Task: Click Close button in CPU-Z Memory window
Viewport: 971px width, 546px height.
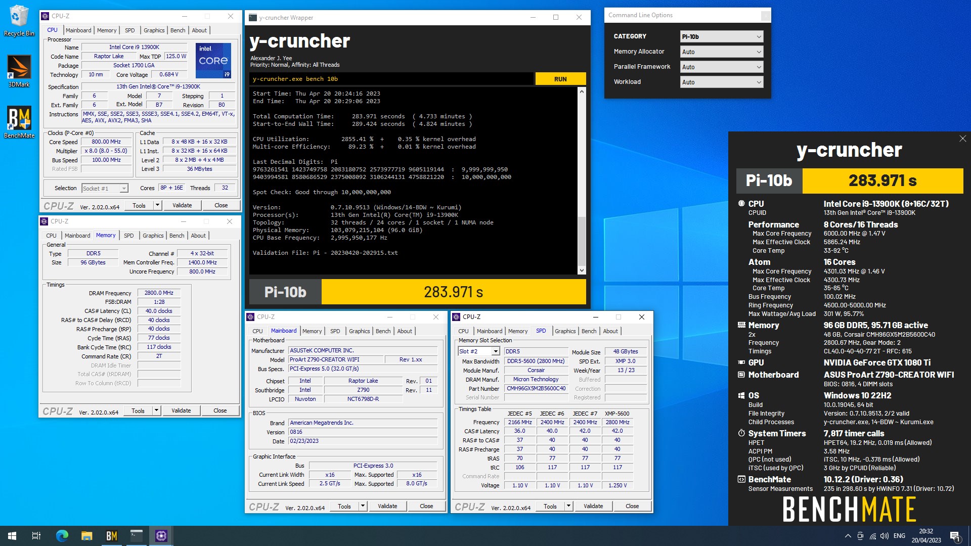Action: (x=220, y=411)
